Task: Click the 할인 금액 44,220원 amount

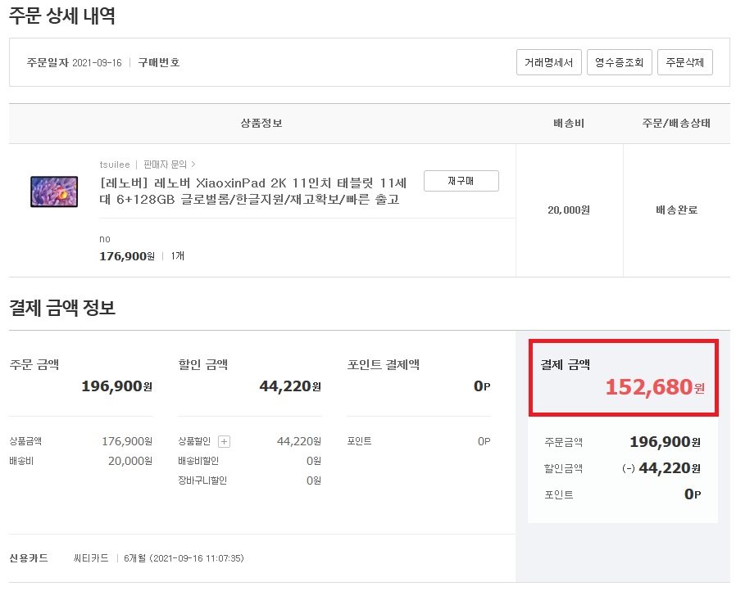Action: [290, 386]
